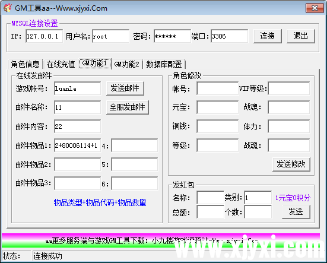Click the GM tool app icon in title bar
Image resolution: width=327 pixels, height=263 pixels.
(x=8, y=8)
